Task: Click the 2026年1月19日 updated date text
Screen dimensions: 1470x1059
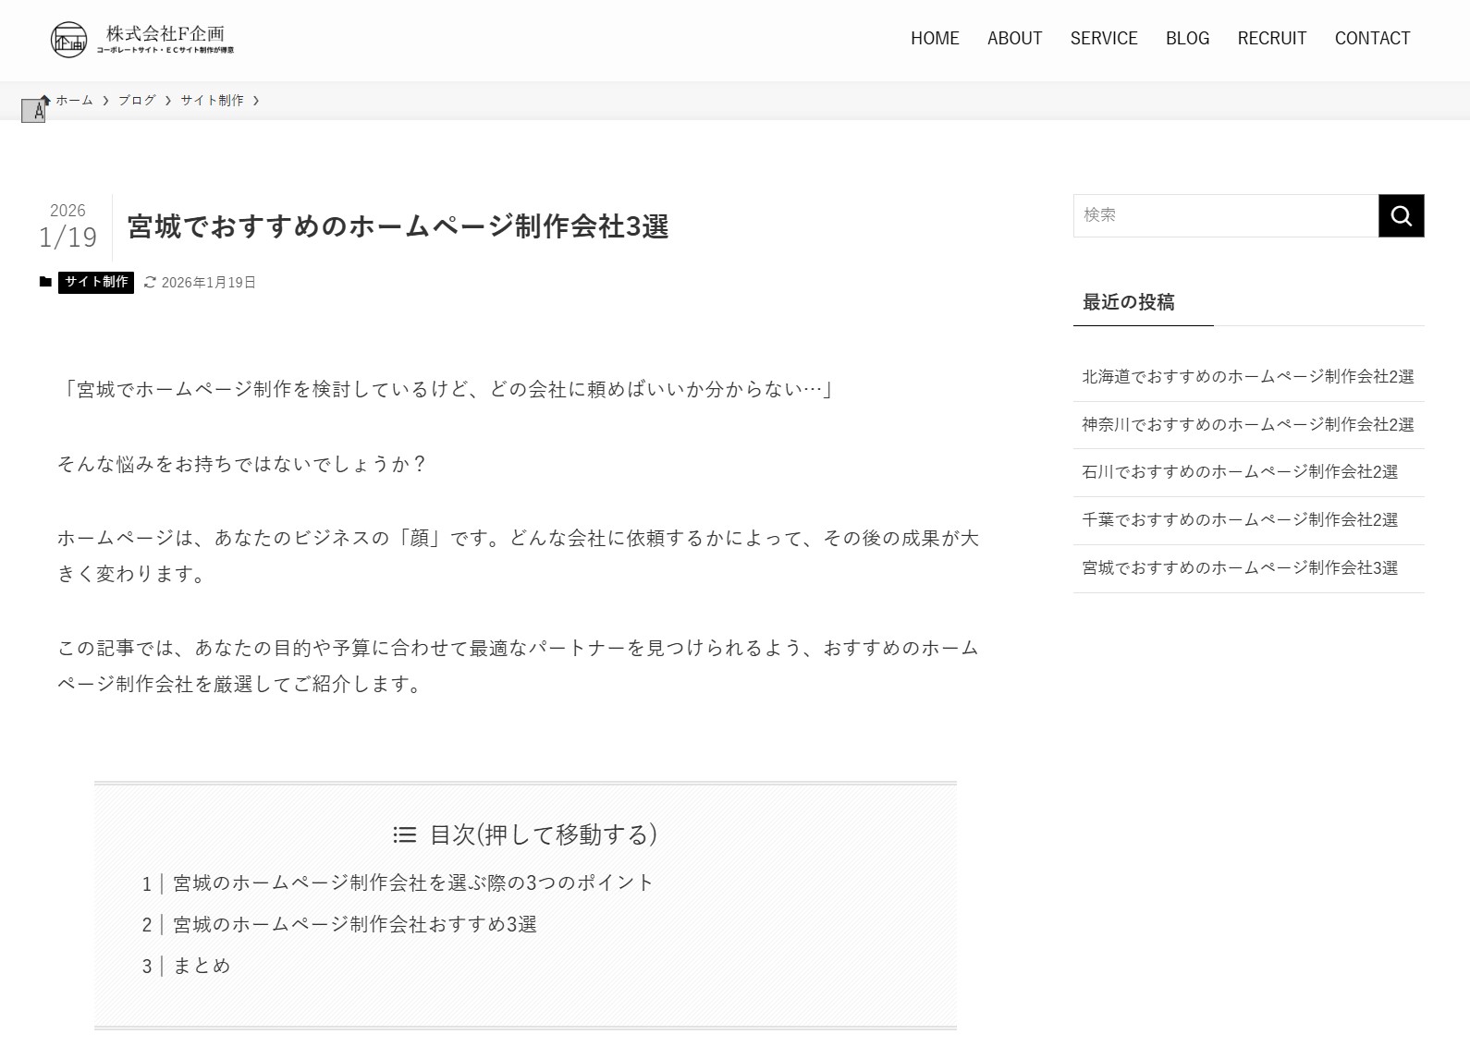Action: pos(209,283)
